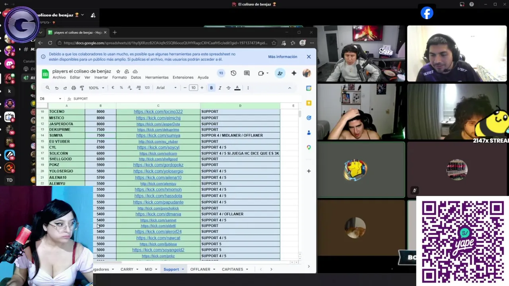This screenshot has height=286, width=509.
Task: Open the Insertar menu
Action: click(x=101, y=77)
